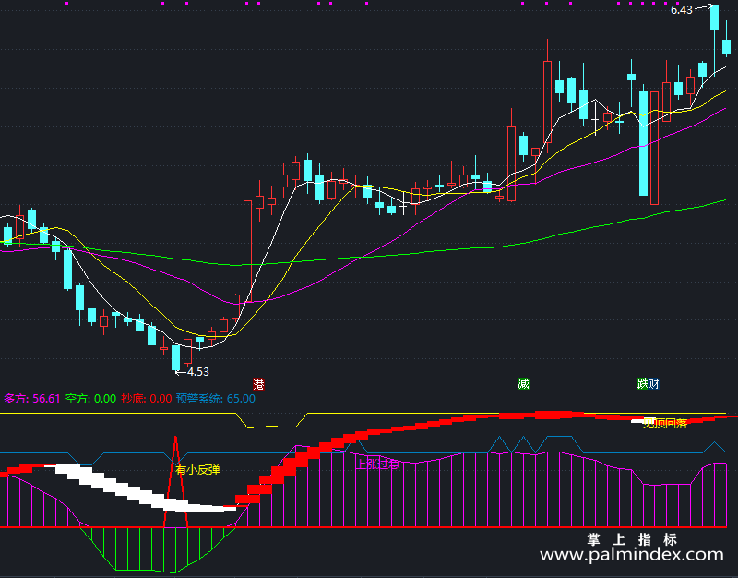
Task: Select the 预警系统: 65.00 indicator readout
Action: click(x=216, y=399)
